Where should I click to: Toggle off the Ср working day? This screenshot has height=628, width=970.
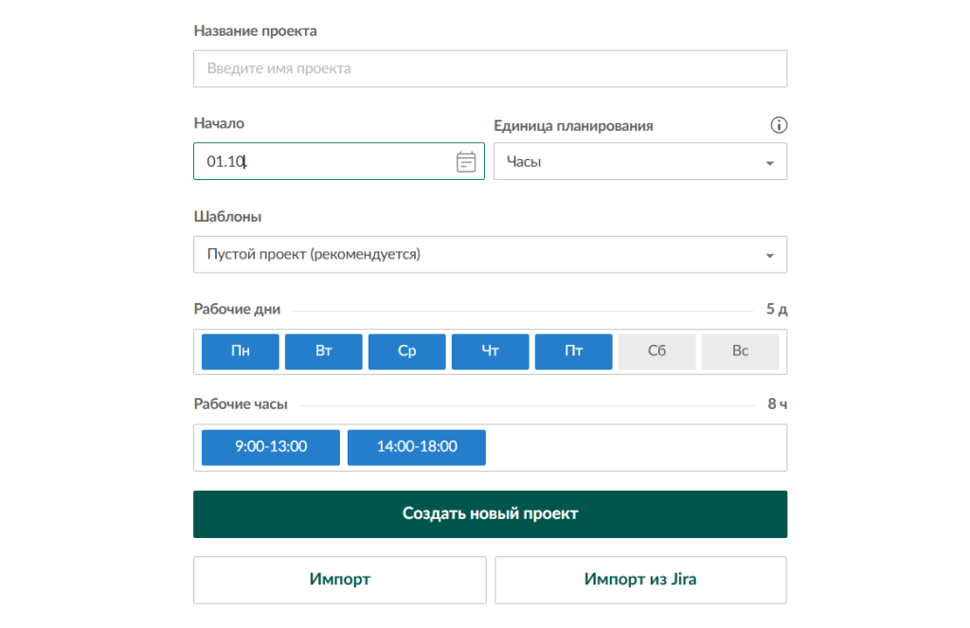[406, 350]
